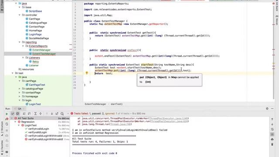Open Run panel settings gear
This screenshot has height=157, width=279.
tap(267, 109)
